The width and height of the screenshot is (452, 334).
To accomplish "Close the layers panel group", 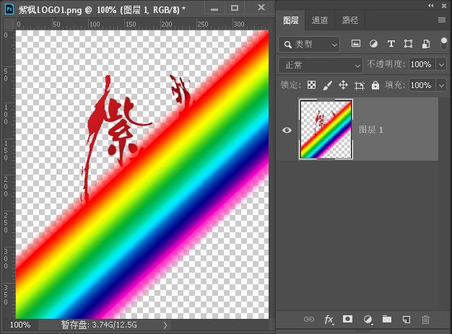I will pyautogui.click(x=444, y=6).
